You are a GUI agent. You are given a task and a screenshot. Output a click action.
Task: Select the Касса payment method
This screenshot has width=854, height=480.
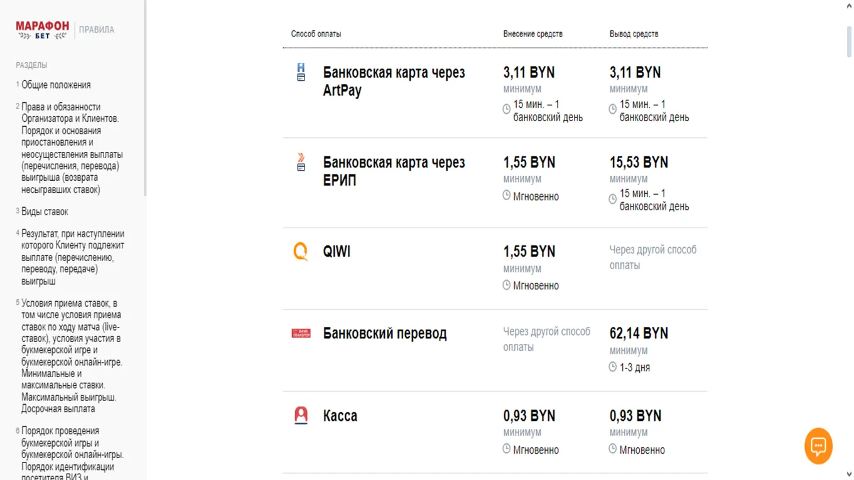pyautogui.click(x=340, y=415)
